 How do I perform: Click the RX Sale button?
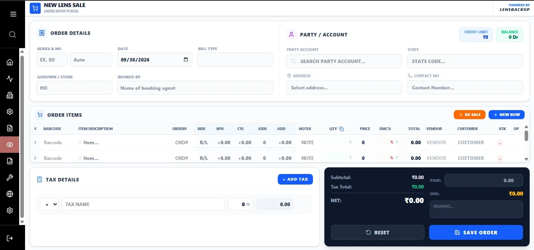pos(469,114)
